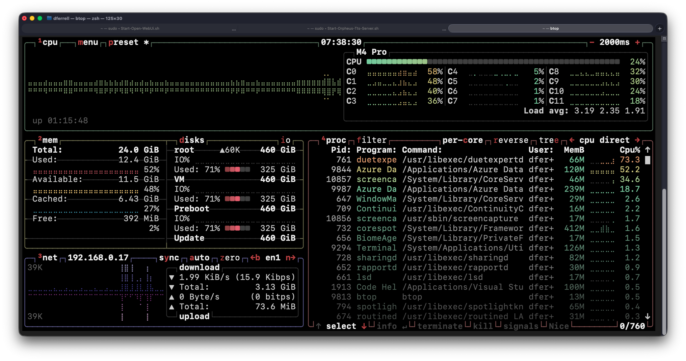Click the new tab plus button
Screen dimensions: 686x361
click(660, 28)
